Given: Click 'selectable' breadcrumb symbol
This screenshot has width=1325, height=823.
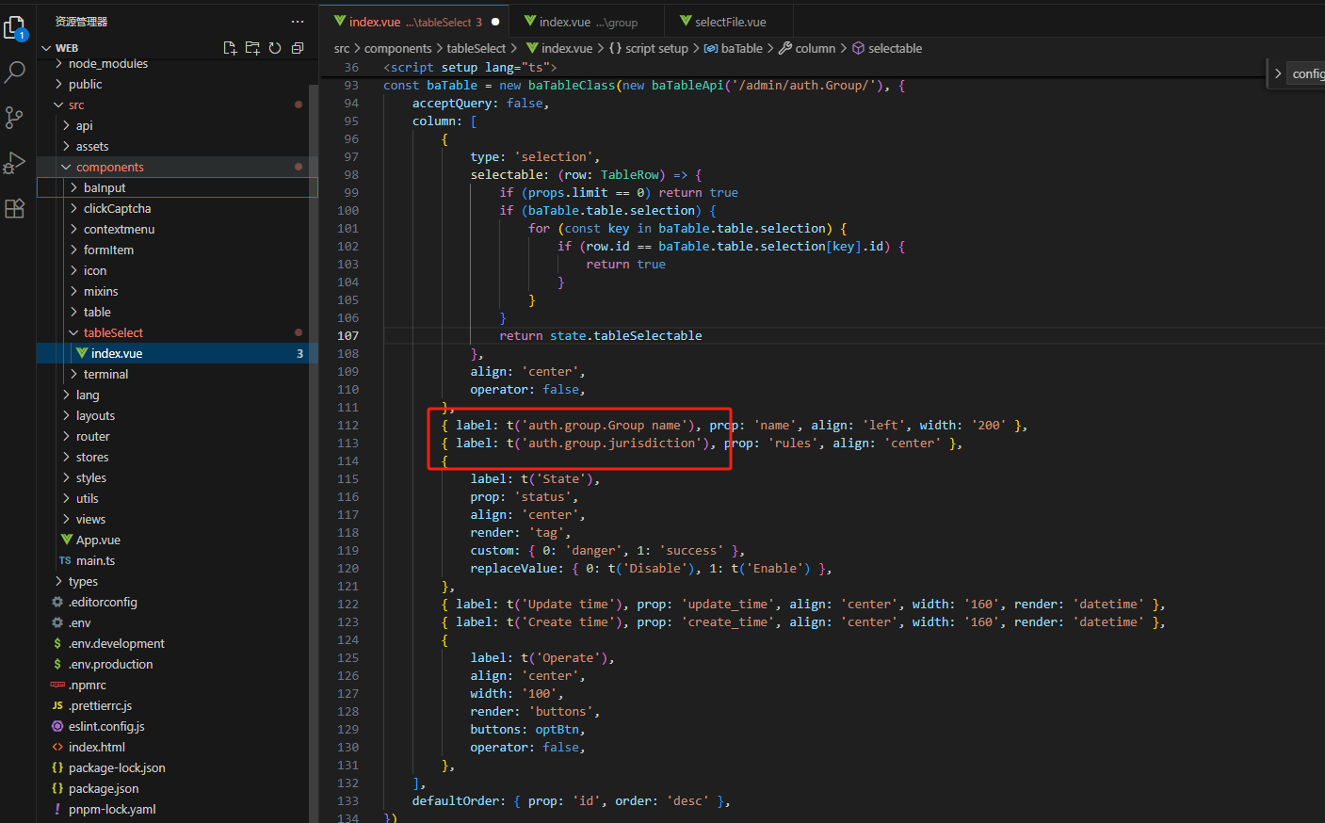Looking at the screenshot, I should coord(887,49).
